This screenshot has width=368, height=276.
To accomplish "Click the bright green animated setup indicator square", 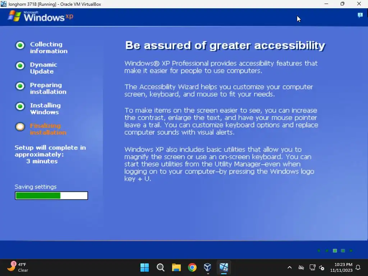I will coord(335,250).
